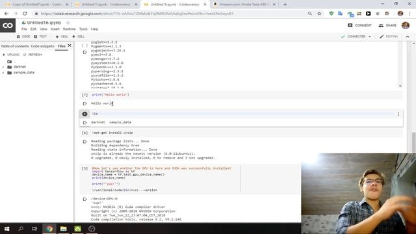The image size is (416, 234).
Task: Switch to Untitled11.ipynb browser tab
Action: [x=106, y=5]
